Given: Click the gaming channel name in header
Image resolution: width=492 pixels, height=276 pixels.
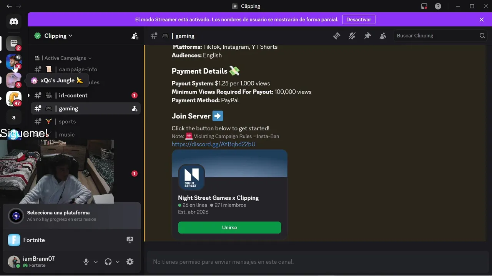Looking at the screenshot, I should click(185, 36).
